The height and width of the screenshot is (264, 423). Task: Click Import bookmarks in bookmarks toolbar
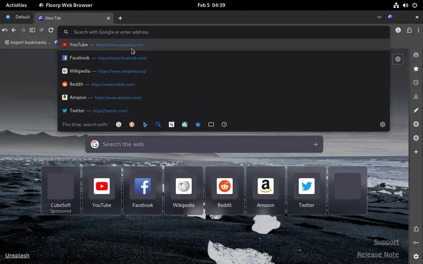[x=27, y=42]
